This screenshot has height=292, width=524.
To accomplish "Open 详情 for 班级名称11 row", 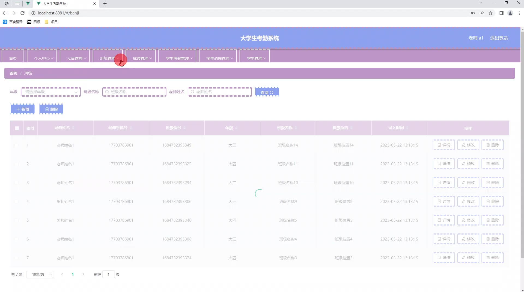I will pos(444,164).
